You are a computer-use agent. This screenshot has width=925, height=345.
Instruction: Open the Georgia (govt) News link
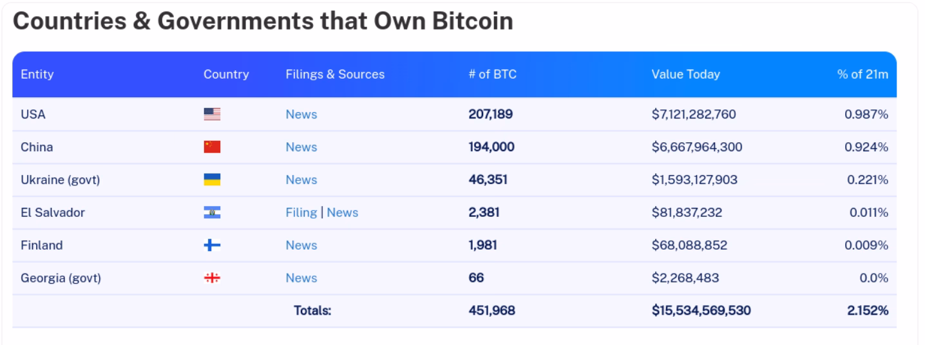tap(301, 278)
